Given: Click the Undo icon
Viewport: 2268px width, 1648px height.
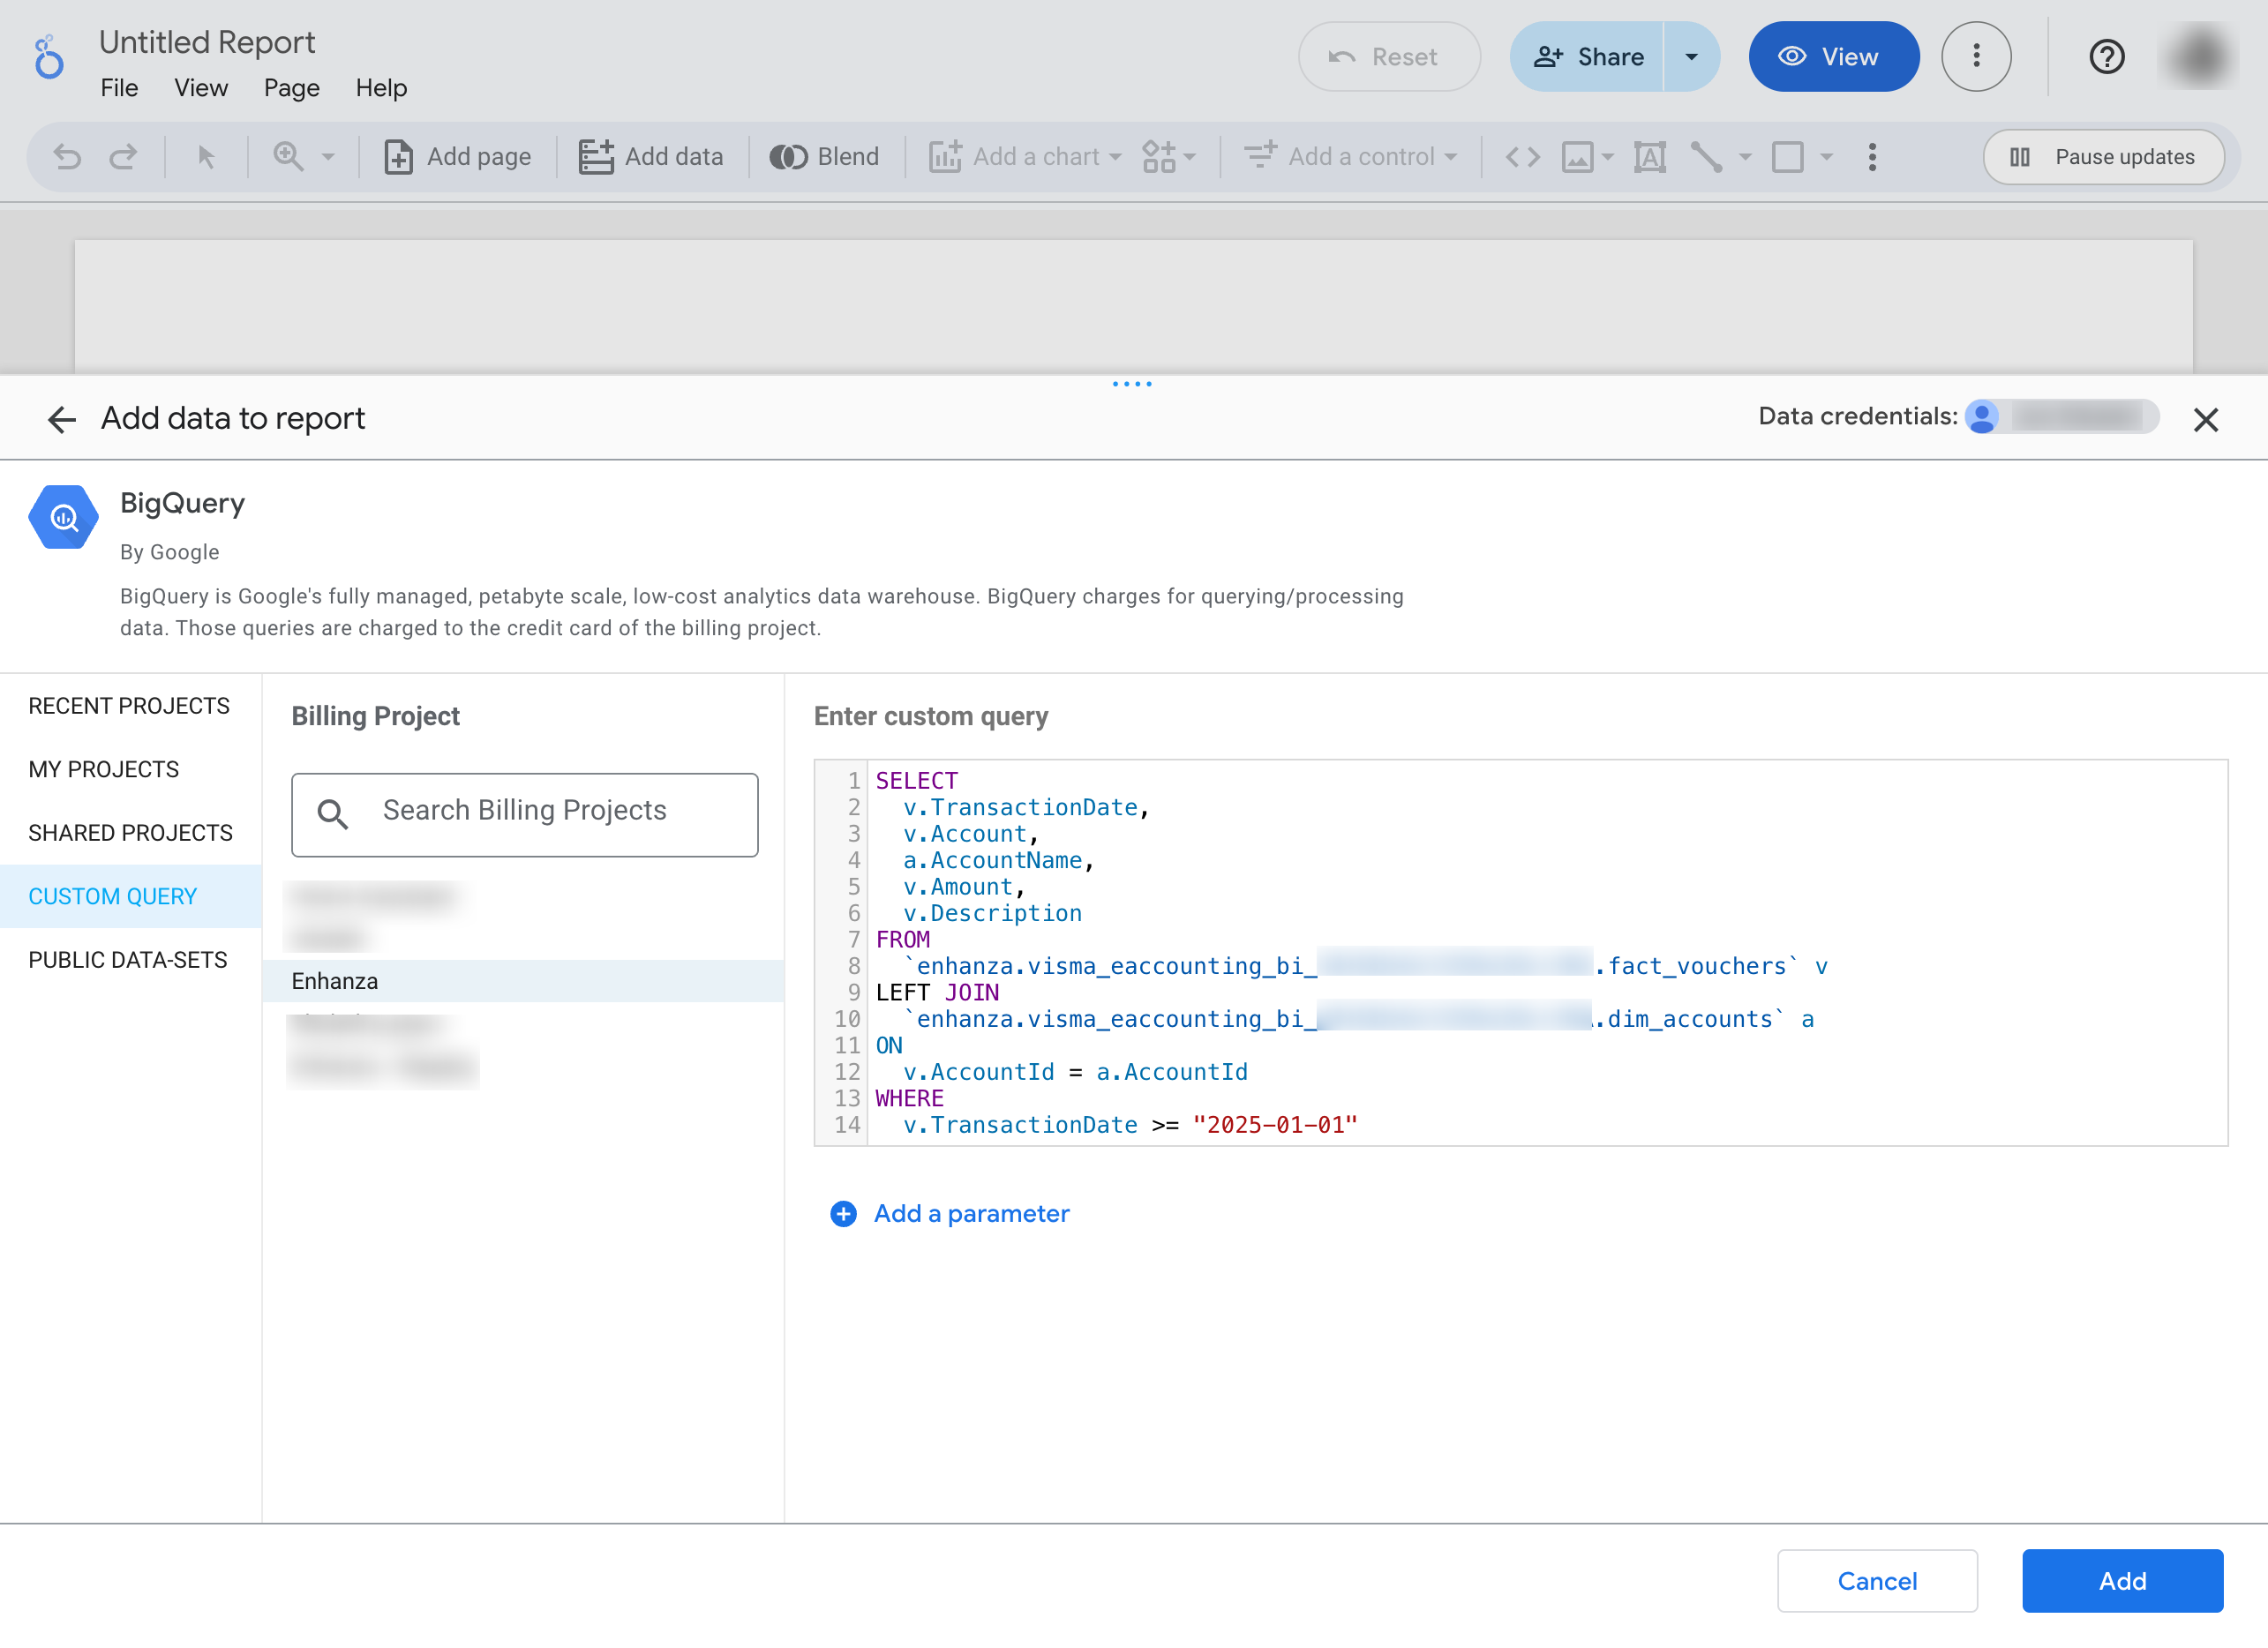Looking at the screenshot, I should pos(66,156).
